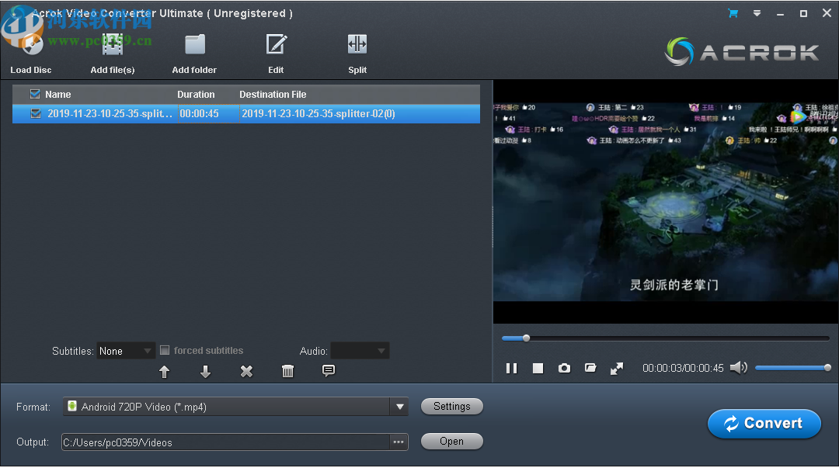Open the Settings dialog
The height and width of the screenshot is (468, 839).
pyautogui.click(x=451, y=406)
